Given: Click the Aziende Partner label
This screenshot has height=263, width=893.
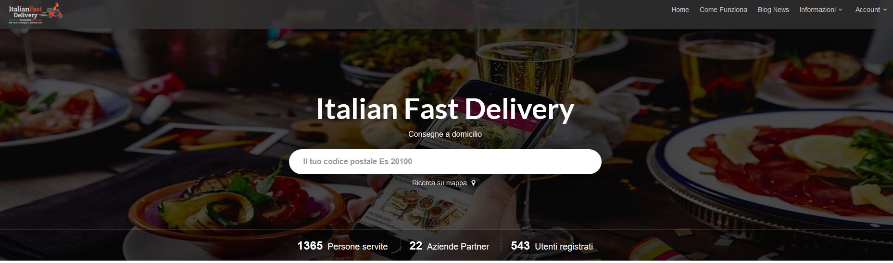Looking at the screenshot, I should coord(458,247).
